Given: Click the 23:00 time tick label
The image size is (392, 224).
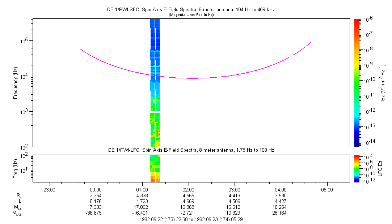Looking at the screenshot, I should tap(49, 189).
